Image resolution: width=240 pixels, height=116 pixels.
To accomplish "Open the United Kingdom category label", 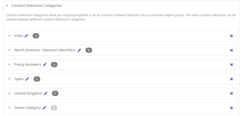I will (28, 93).
